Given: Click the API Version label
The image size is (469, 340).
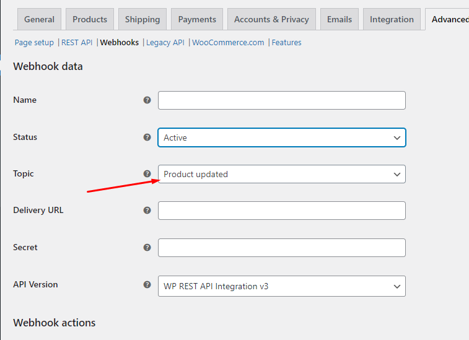Looking at the screenshot, I should point(35,284).
